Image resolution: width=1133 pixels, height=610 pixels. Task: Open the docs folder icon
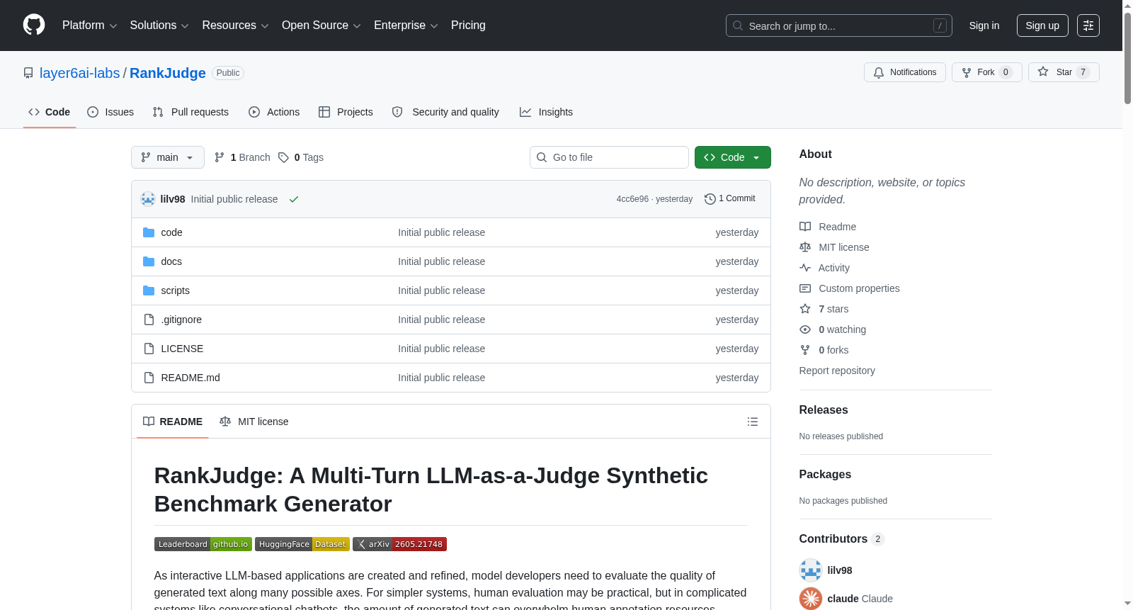coord(149,261)
